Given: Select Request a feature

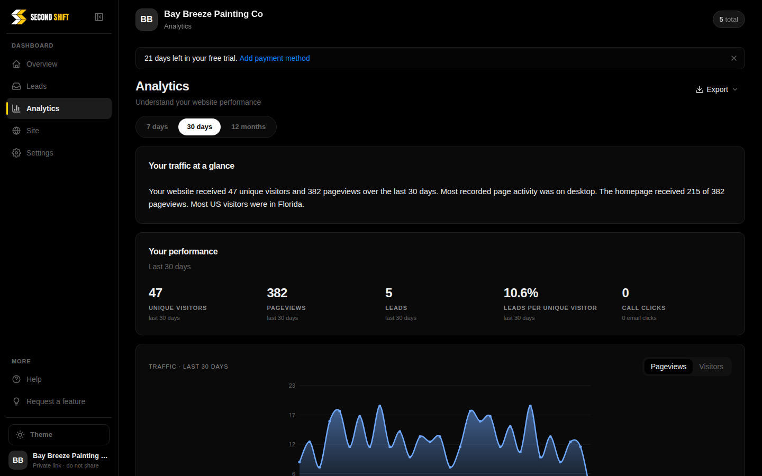Looking at the screenshot, I should click(59, 401).
